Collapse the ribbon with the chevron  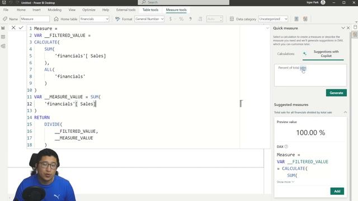coord(356,22)
